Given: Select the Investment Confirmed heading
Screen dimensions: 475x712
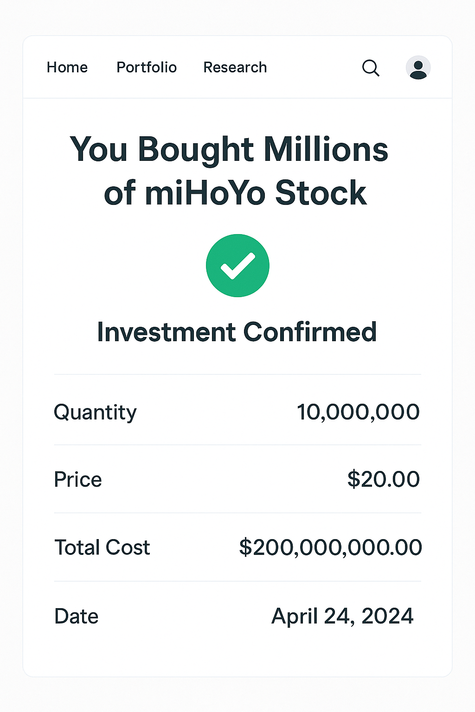Looking at the screenshot, I should click(237, 332).
